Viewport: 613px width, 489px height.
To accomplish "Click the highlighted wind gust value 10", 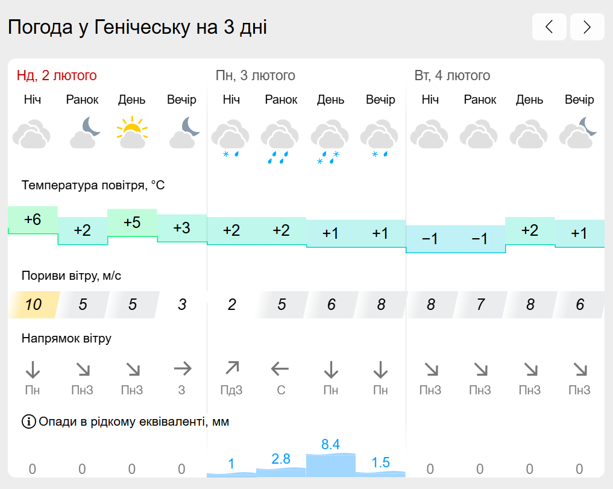I will pyautogui.click(x=34, y=304).
